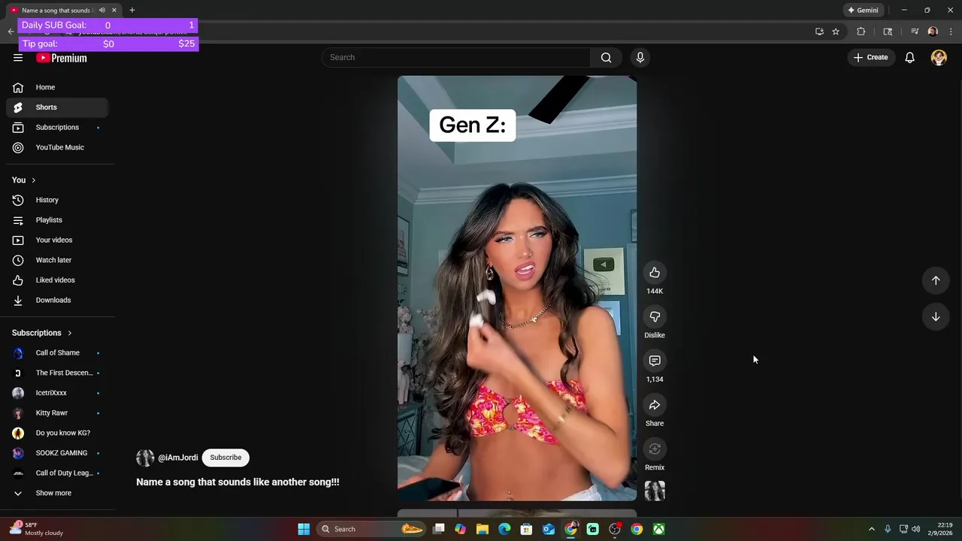
Task: Dislike this Short
Action: (x=655, y=317)
